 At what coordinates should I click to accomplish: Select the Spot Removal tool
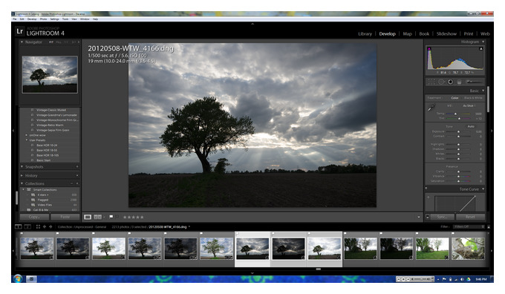(442, 82)
